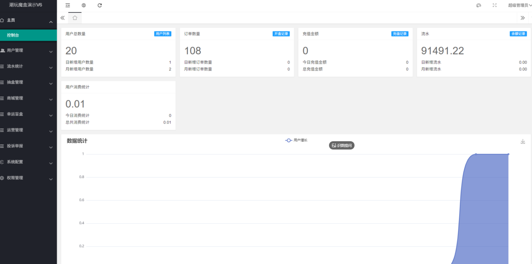
Task: Click the icon beside 系统配置
Action: click(x=2, y=162)
